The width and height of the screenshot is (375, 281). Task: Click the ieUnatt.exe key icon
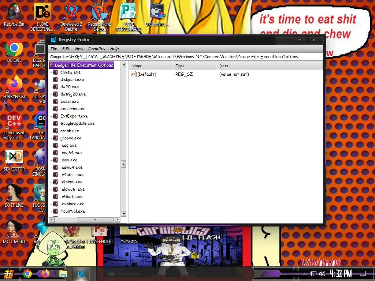pyautogui.click(x=56, y=196)
